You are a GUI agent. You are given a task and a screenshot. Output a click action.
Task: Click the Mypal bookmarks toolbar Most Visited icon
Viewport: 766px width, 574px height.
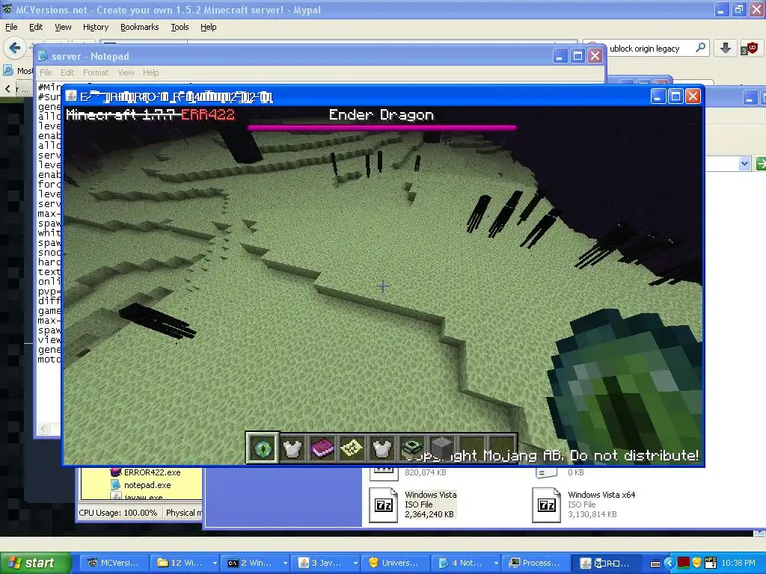pos(7,71)
